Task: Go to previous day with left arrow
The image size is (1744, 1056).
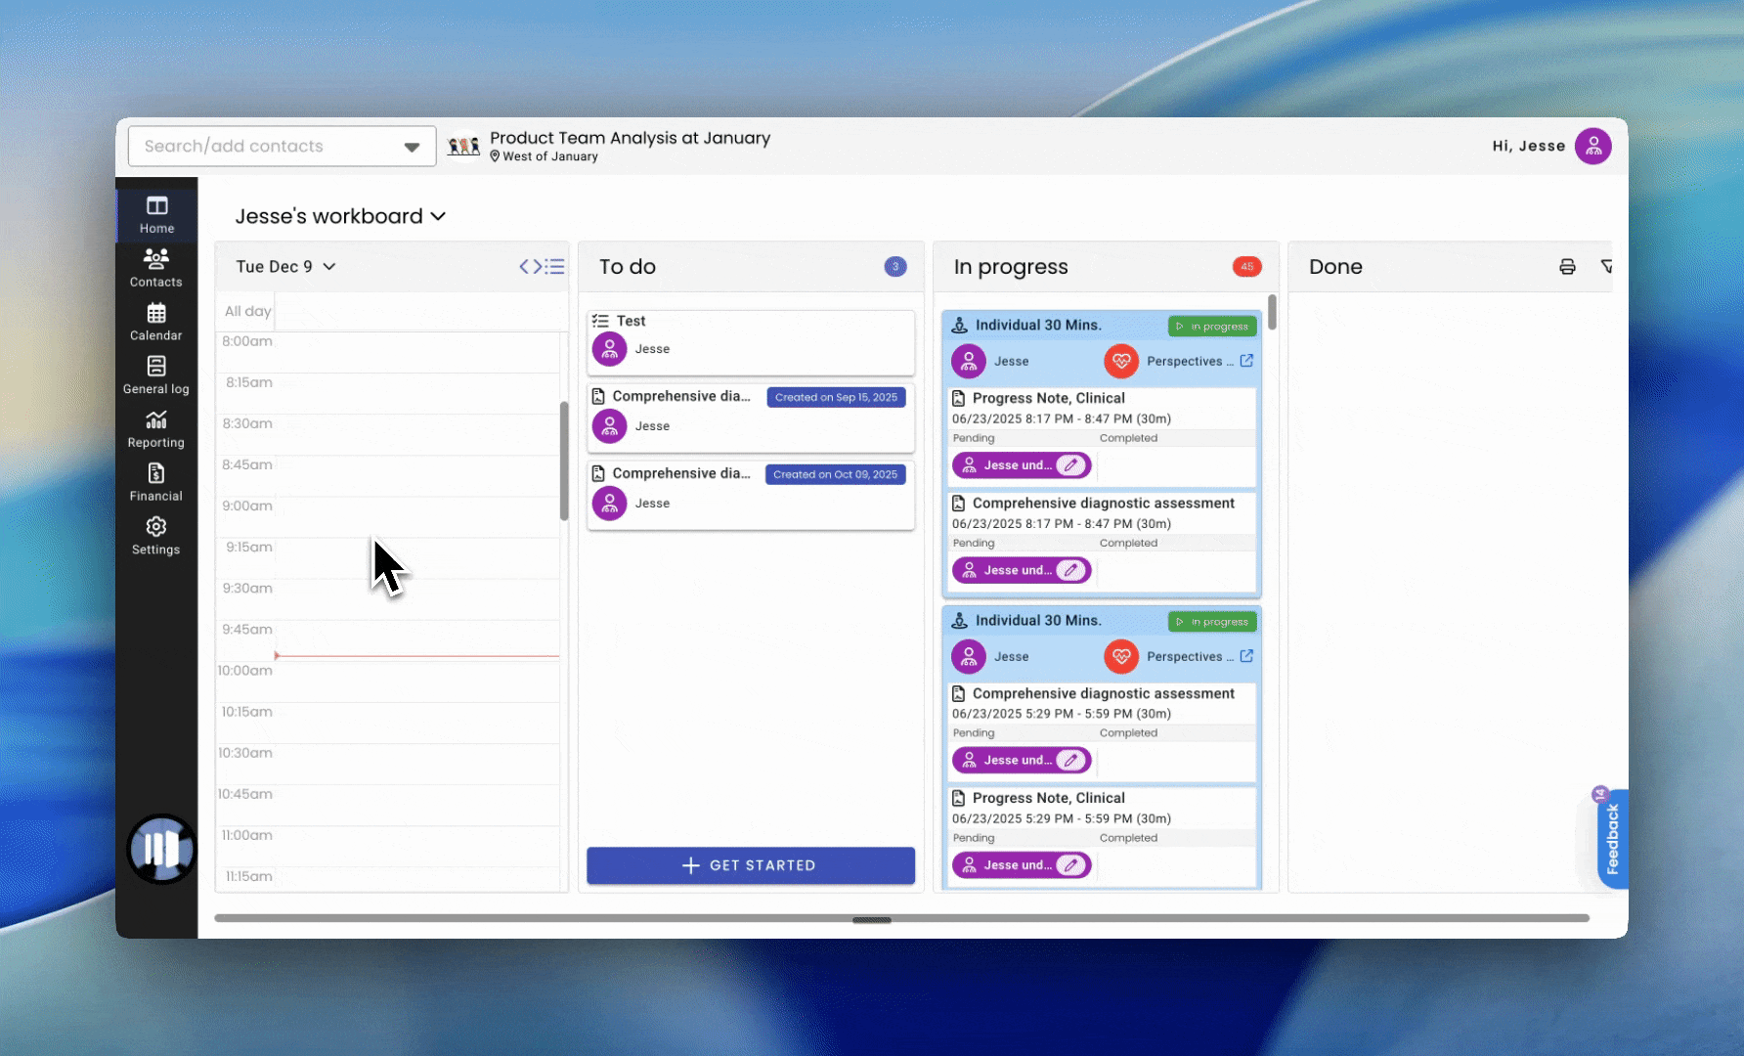Action: tap(525, 267)
